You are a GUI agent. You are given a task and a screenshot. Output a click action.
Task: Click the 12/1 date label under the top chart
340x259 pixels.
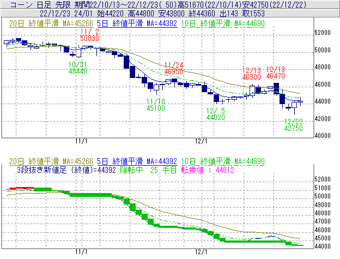pyautogui.click(x=201, y=141)
